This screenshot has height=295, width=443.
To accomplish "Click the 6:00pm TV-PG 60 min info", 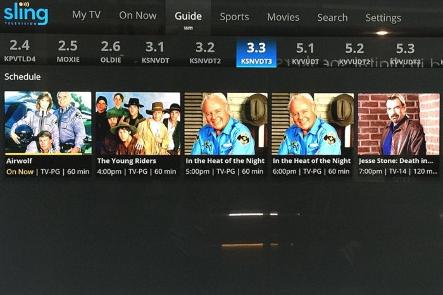I will [x=311, y=171].
